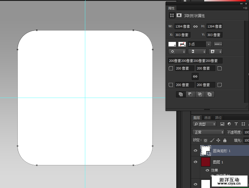Open the 类型 layer filter dropdown
Viewport: 249px width, 188px height.
click(x=205, y=124)
